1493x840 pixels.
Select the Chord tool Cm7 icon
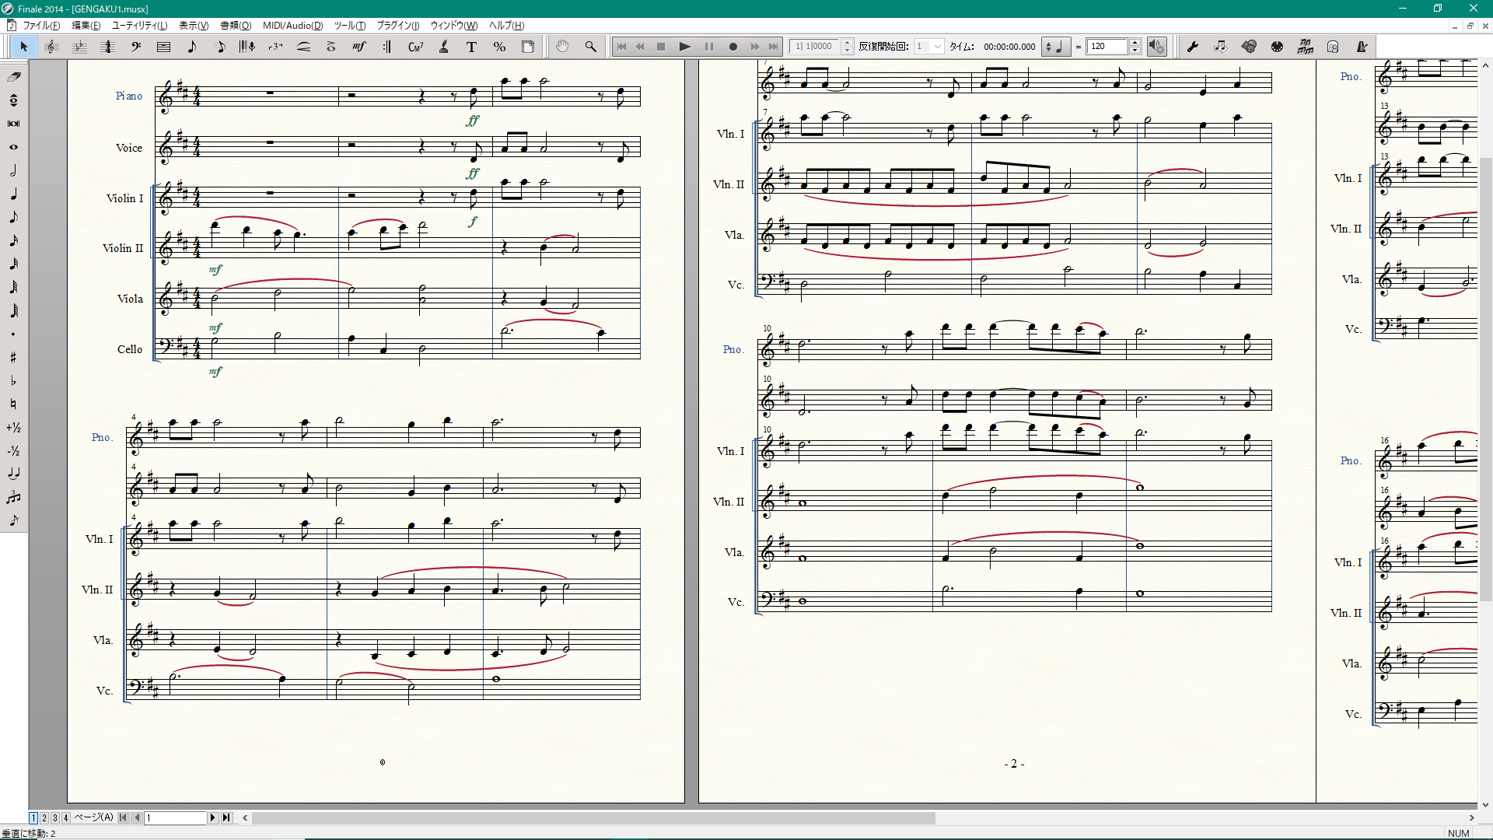point(415,47)
